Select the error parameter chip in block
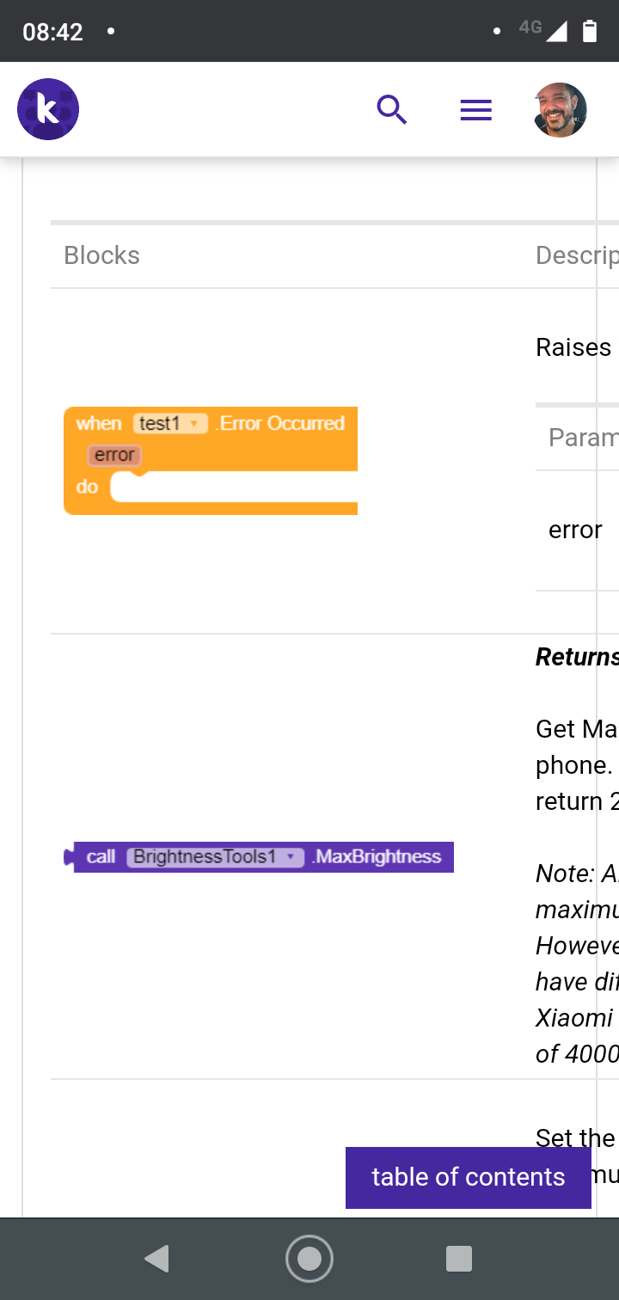 [x=114, y=455]
